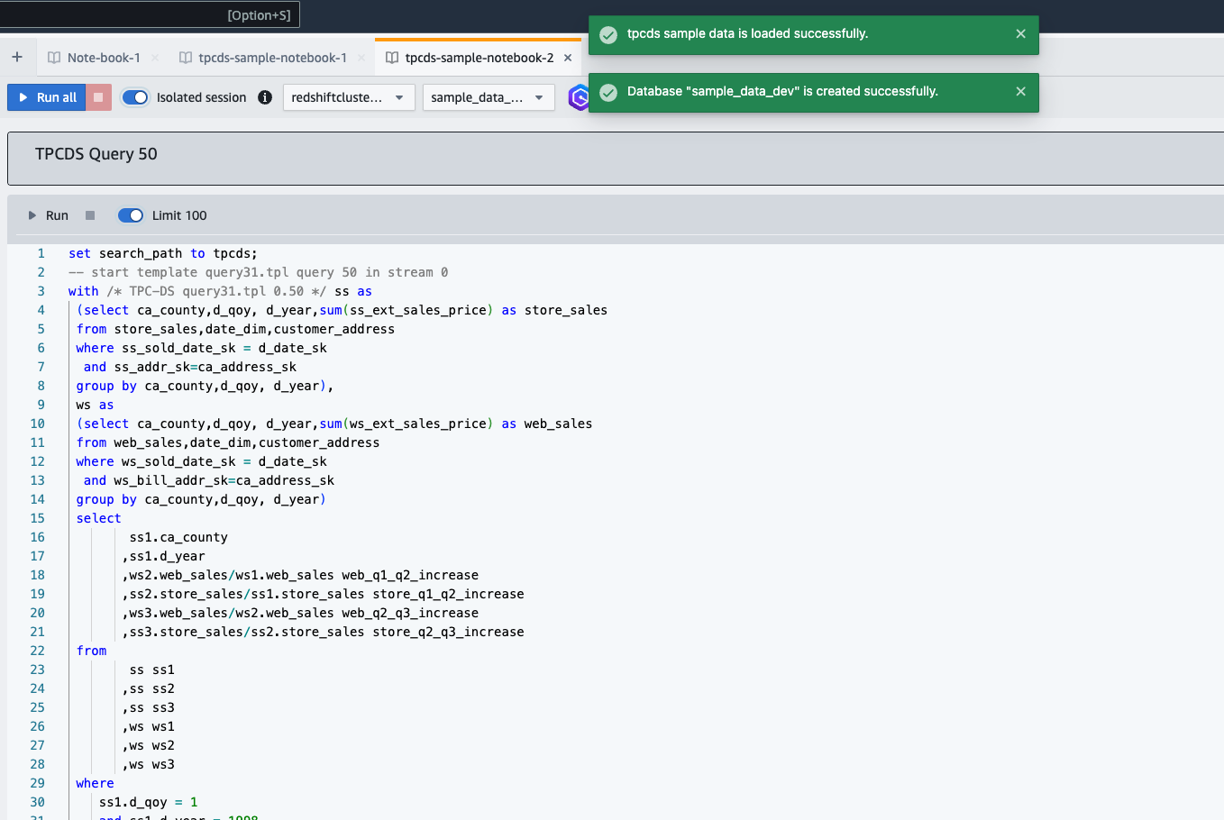Image resolution: width=1224 pixels, height=820 pixels.
Task: Open the redshiftcluster selection dropdown
Action: click(x=349, y=97)
